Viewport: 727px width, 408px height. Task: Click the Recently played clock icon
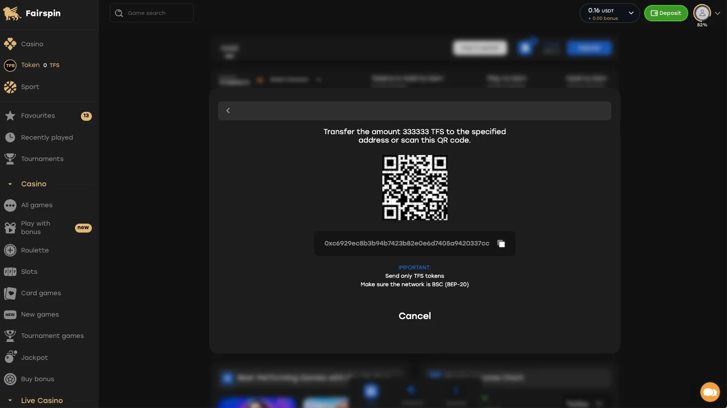pos(10,138)
